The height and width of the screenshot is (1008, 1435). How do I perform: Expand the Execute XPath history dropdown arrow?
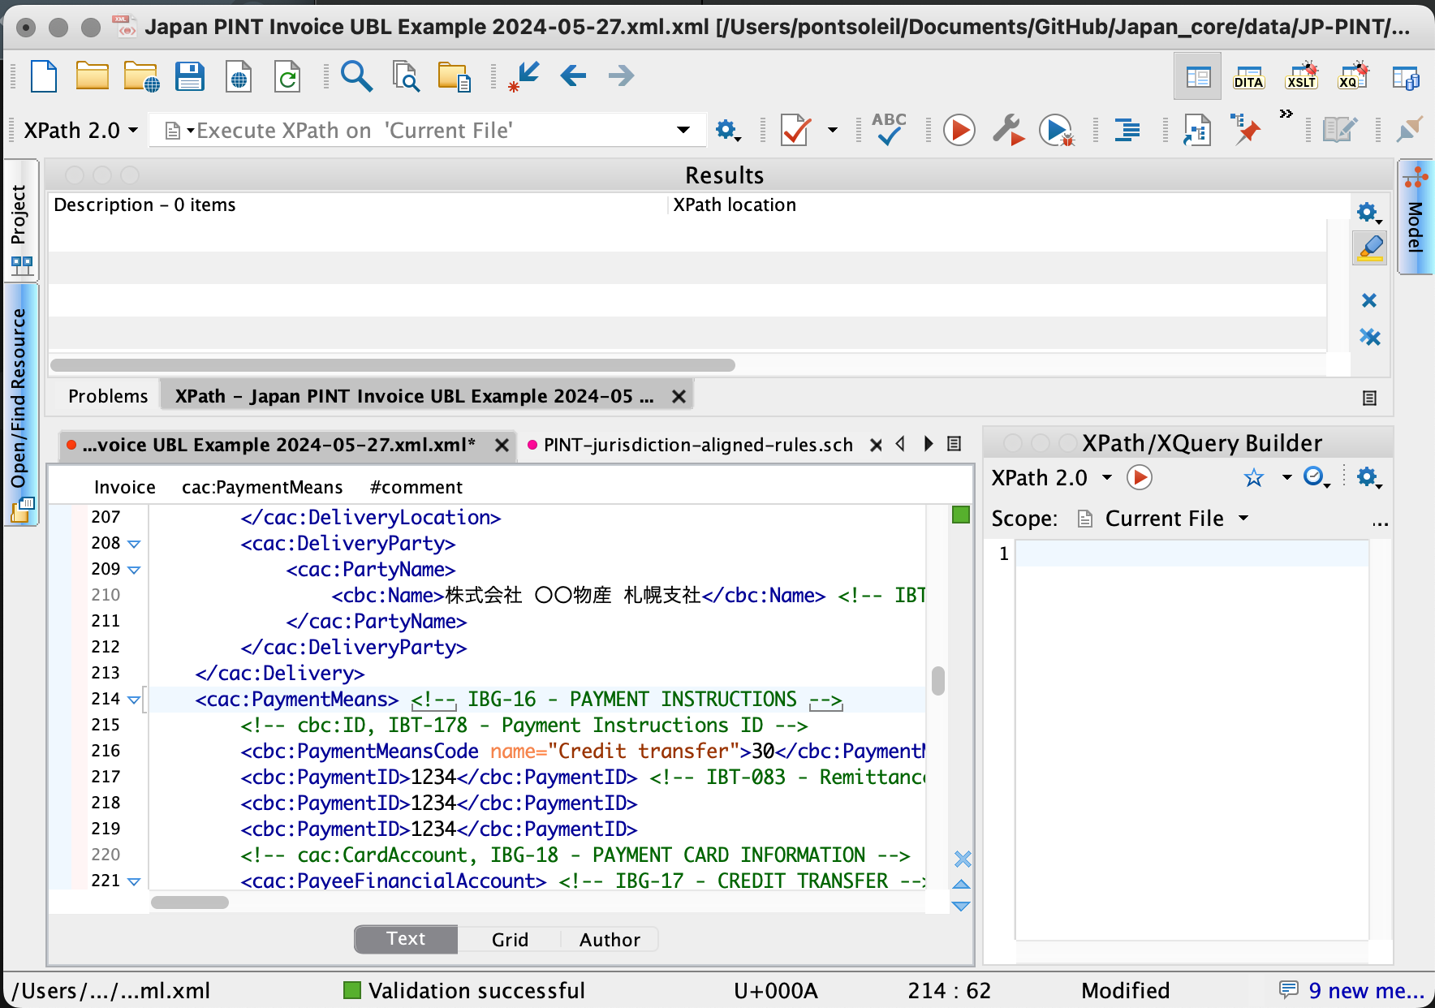tap(683, 130)
